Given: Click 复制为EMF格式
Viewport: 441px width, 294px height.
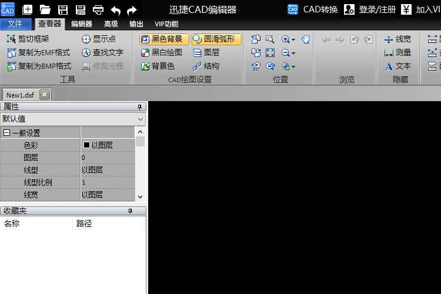Looking at the screenshot, I should (x=39, y=52).
